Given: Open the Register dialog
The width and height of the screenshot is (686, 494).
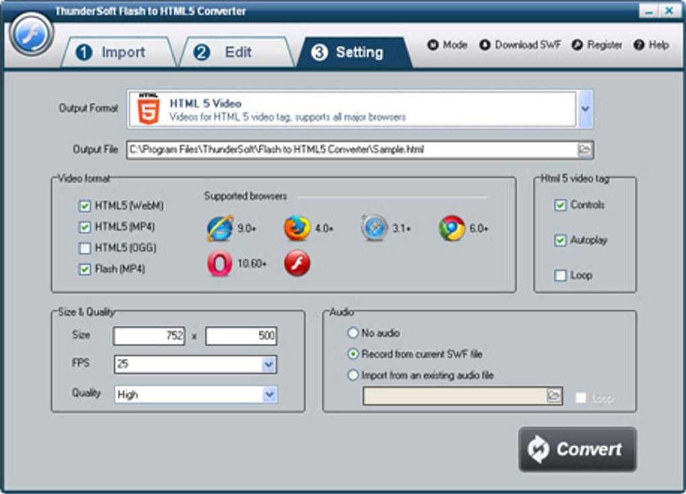Looking at the screenshot, I should 603,44.
